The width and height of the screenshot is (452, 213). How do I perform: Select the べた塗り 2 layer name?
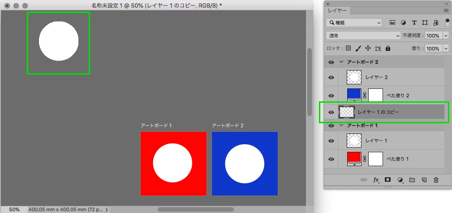[398, 96]
